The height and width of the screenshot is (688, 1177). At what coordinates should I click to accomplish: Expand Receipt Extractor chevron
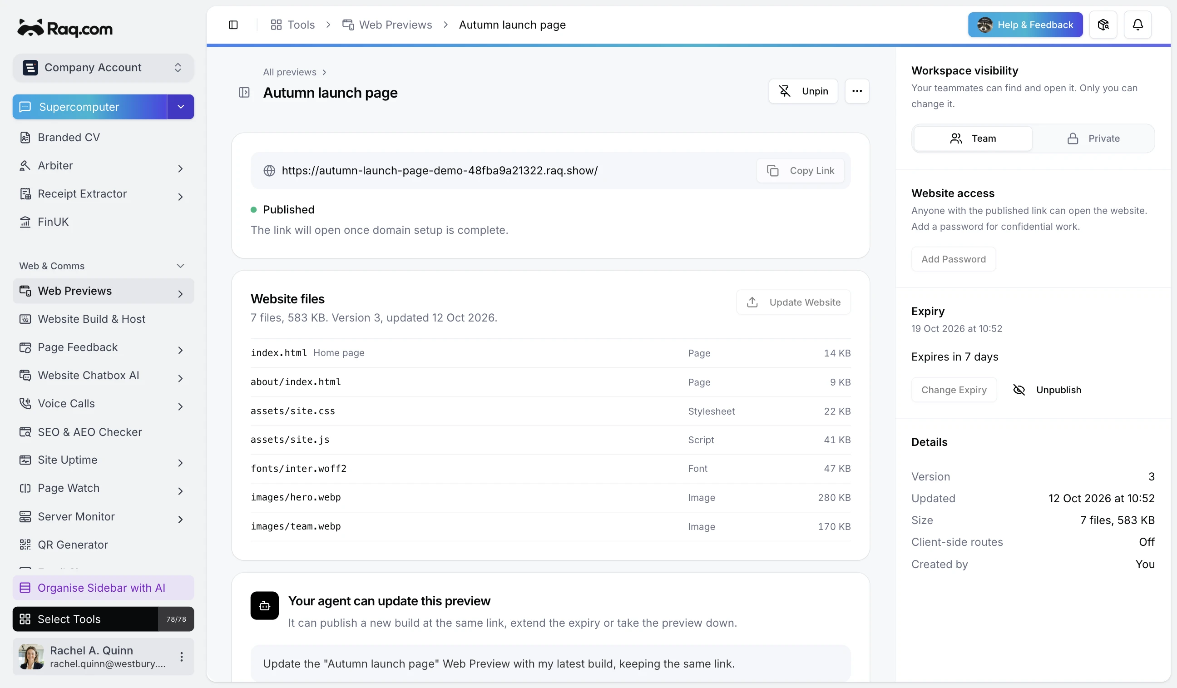click(180, 196)
